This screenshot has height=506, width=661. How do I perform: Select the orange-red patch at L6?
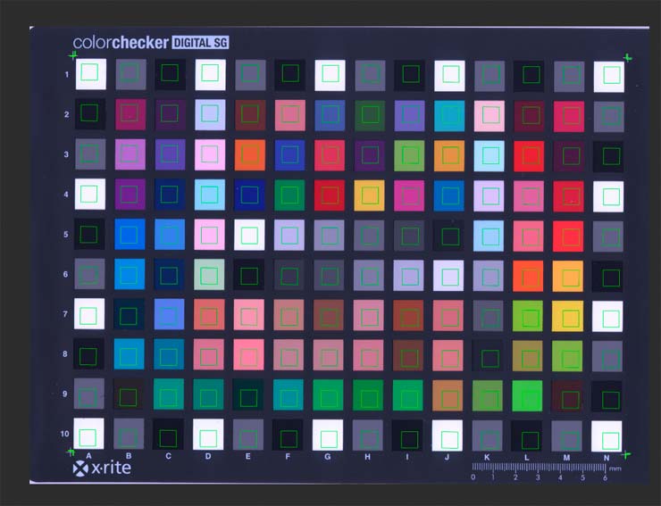[528, 276]
